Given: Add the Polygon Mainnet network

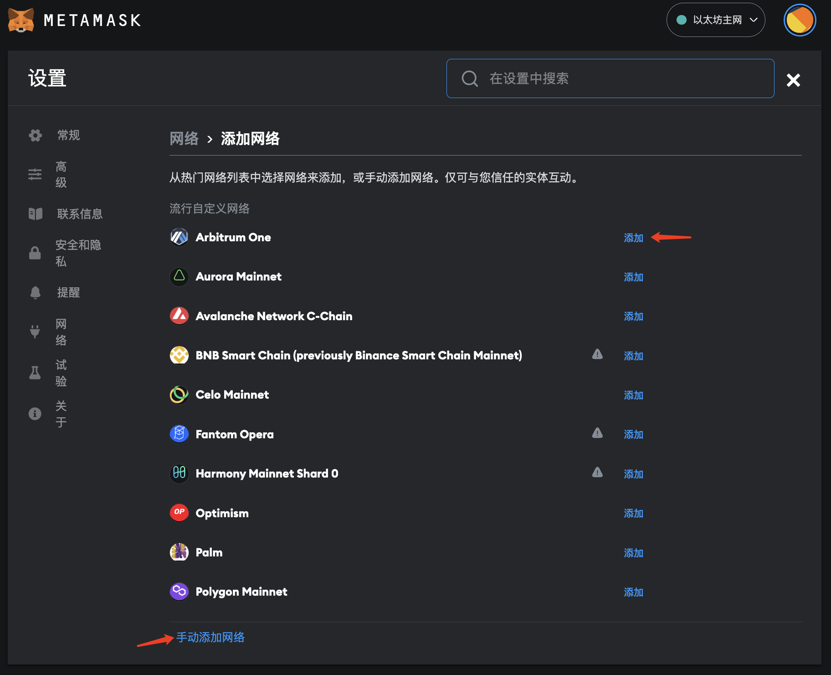Looking at the screenshot, I should 633,592.
